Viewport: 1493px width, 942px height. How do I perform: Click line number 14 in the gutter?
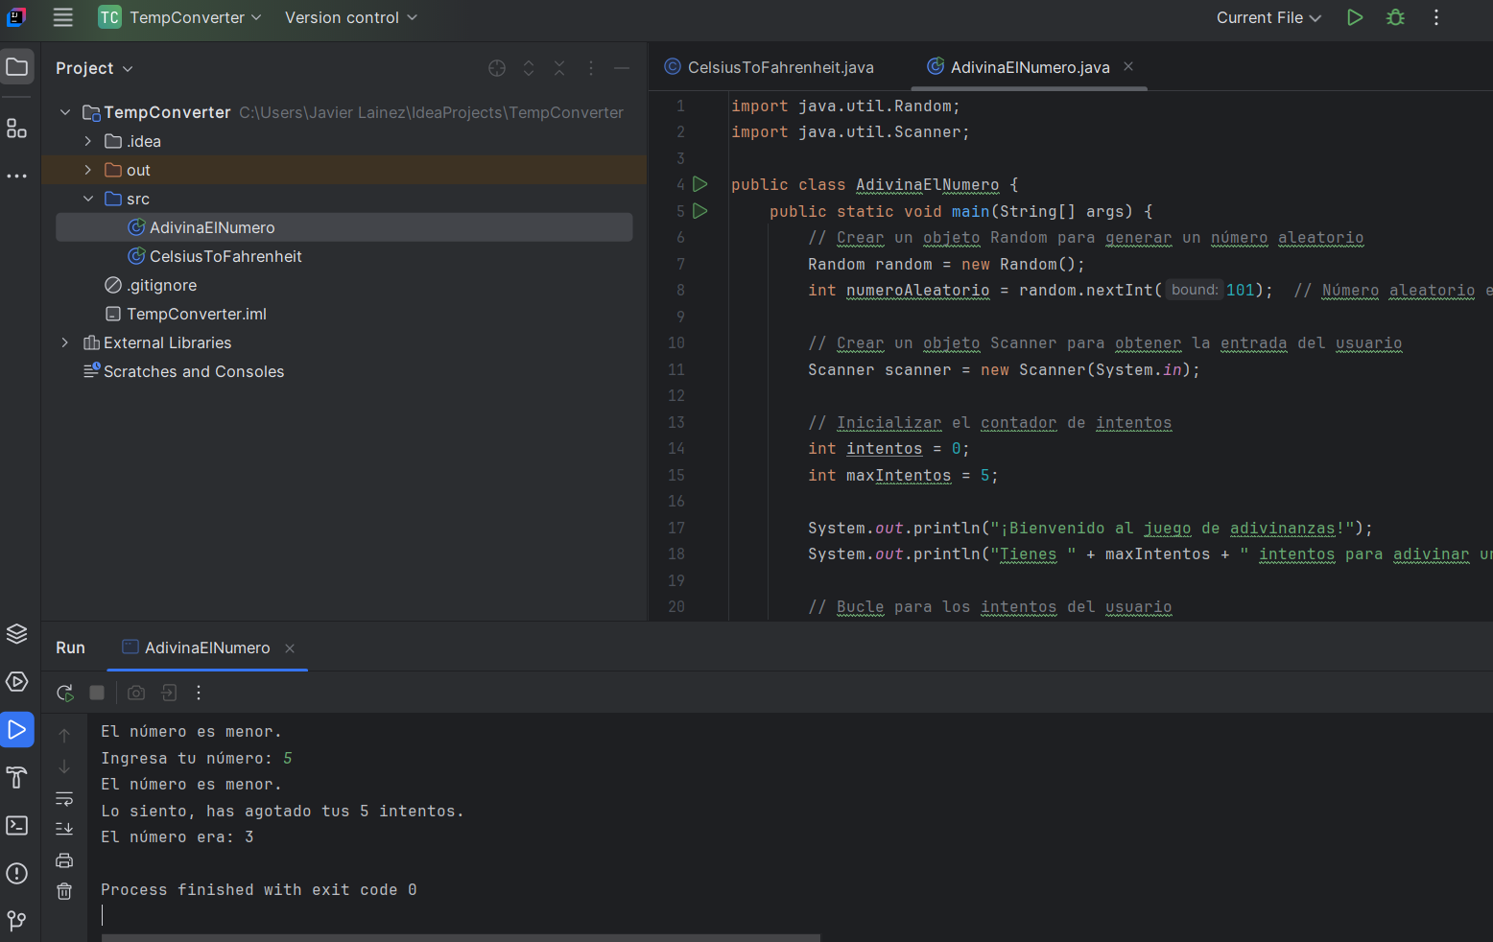pos(676,449)
